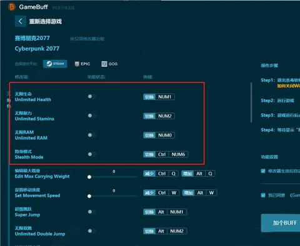Click the Alt increase hotkey for Carrying Weight
300x246 pixels.
pyautogui.click(x=199, y=174)
